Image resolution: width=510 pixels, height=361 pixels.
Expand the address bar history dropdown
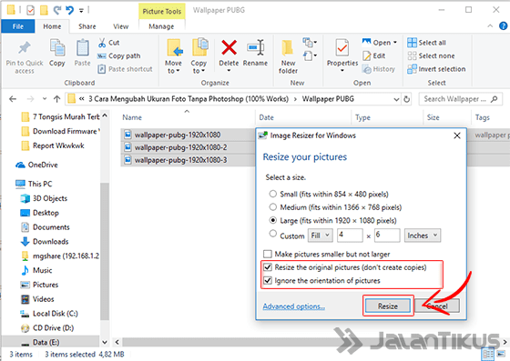click(396, 99)
